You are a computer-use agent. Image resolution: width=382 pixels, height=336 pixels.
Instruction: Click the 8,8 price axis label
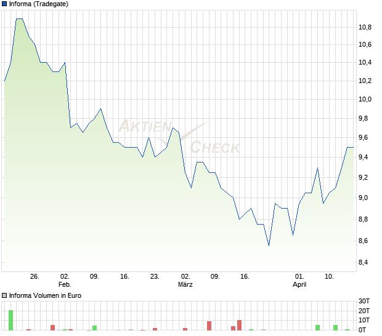(364, 220)
